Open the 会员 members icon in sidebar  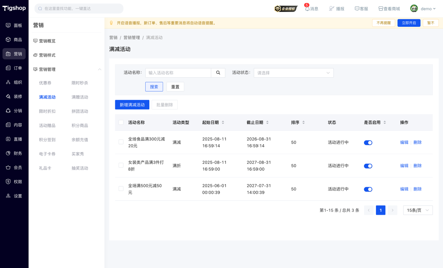coord(8,168)
